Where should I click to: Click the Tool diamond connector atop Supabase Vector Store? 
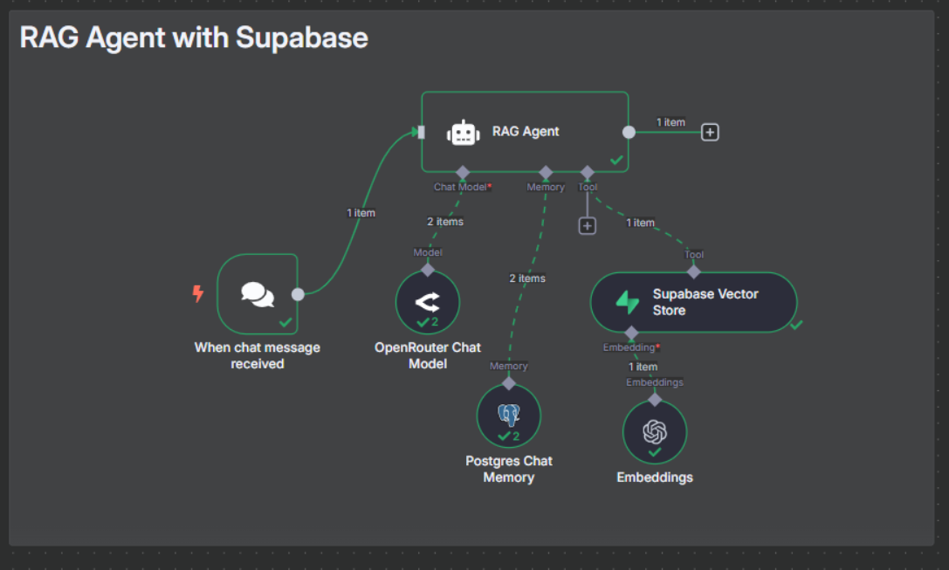[693, 271]
